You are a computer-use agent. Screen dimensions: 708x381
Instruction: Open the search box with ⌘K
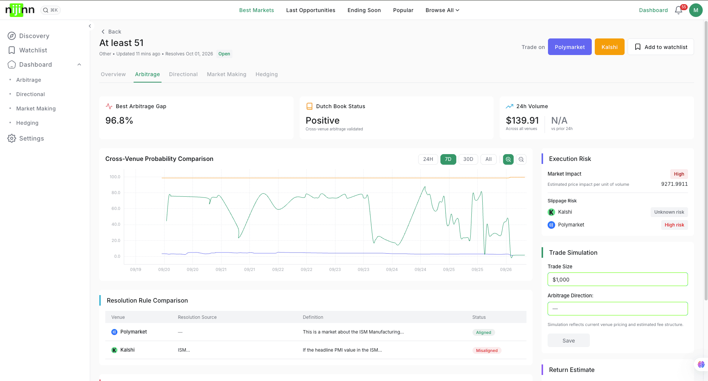51,10
